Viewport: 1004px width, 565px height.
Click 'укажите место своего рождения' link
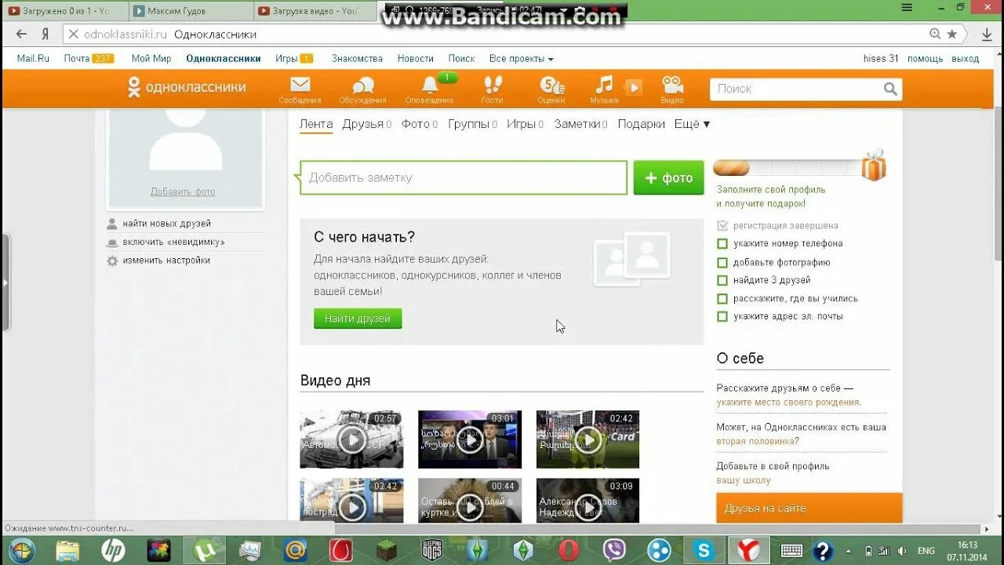coord(788,403)
